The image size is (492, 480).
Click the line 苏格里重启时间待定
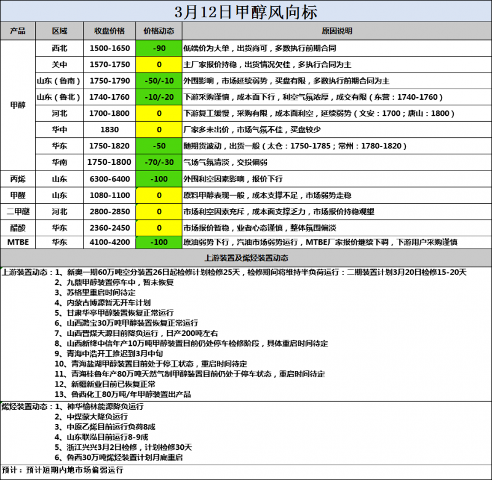click(95, 292)
